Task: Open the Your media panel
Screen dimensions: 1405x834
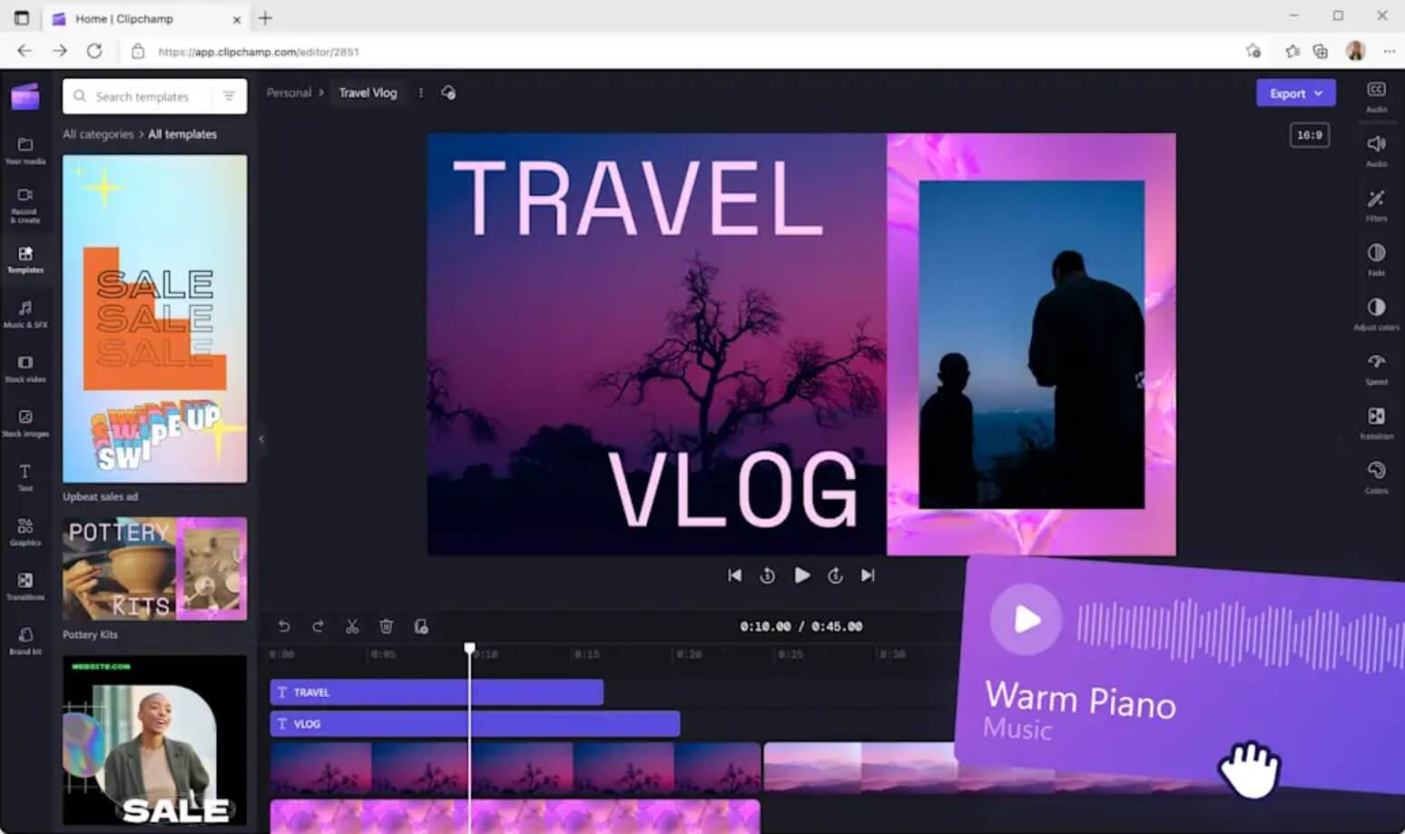Action: tap(25, 150)
